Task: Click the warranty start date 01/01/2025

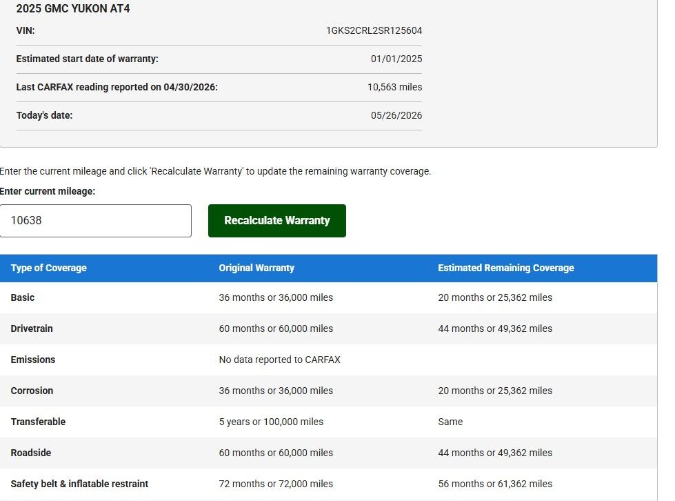Action: (x=396, y=59)
